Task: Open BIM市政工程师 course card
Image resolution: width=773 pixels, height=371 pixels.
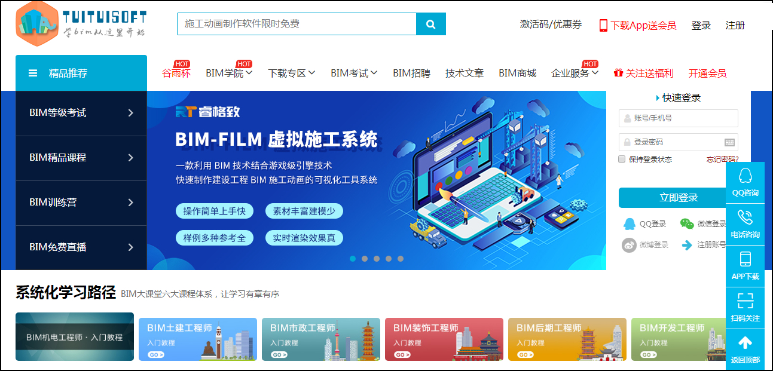Action: tap(321, 339)
